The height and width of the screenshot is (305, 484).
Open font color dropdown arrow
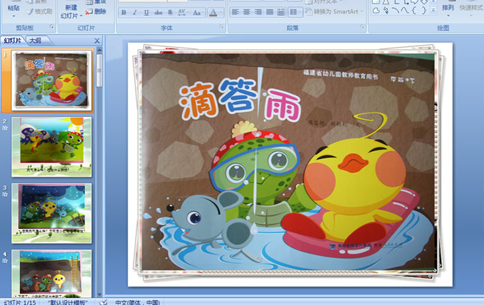(221, 12)
